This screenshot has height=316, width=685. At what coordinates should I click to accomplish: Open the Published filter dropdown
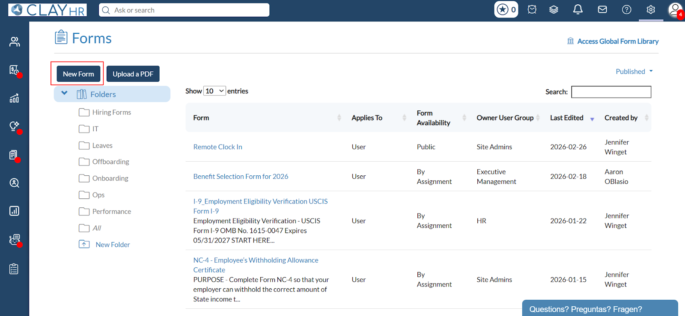(x=634, y=71)
